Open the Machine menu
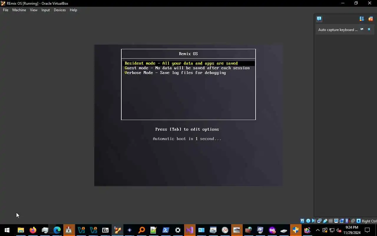This screenshot has height=236, width=377. click(19, 10)
